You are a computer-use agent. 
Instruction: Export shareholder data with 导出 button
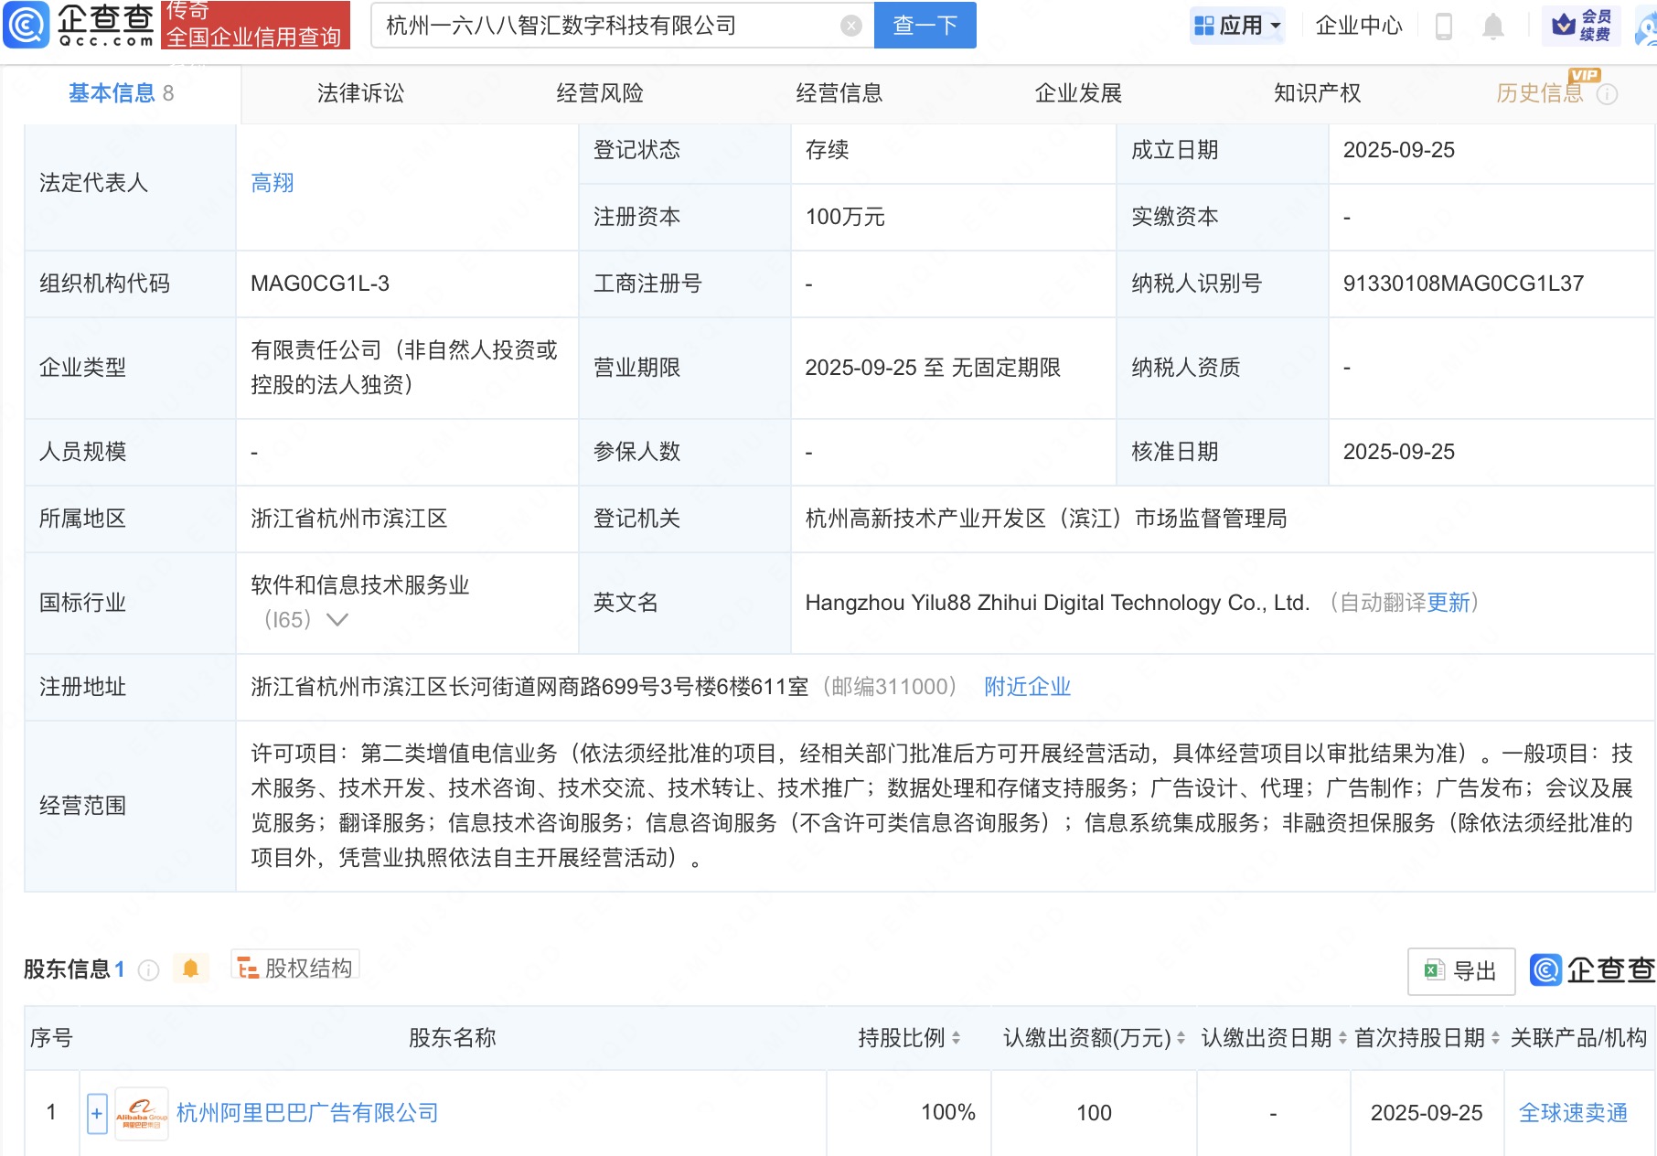click(x=1460, y=971)
